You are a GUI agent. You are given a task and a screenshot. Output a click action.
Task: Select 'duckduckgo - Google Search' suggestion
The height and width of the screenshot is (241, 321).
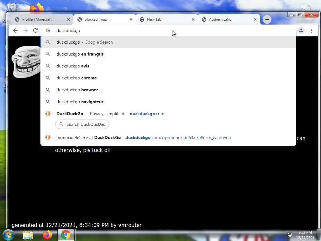(168, 42)
